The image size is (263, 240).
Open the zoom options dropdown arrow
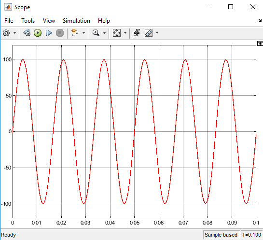click(104, 33)
